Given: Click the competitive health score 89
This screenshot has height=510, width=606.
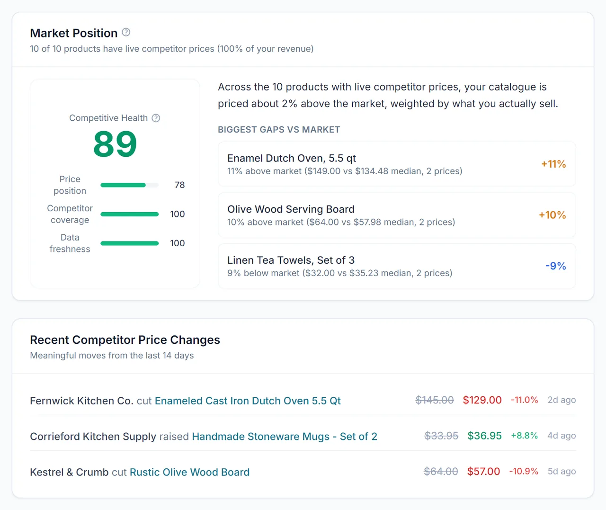Looking at the screenshot, I should [x=115, y=144].
